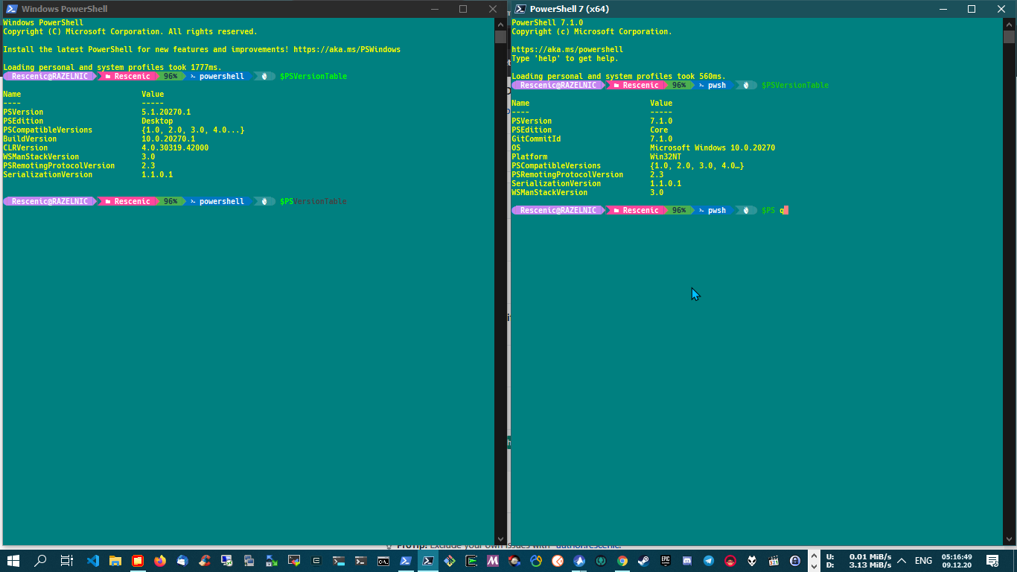Click 'took 560ms' profile load message

pyautogui.click(x=701, y=76)
